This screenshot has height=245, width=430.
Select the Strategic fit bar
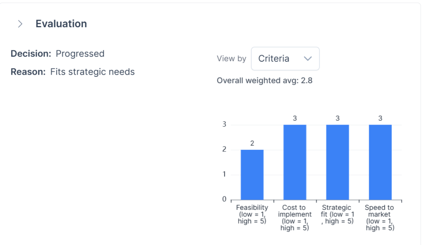(338, 162)
